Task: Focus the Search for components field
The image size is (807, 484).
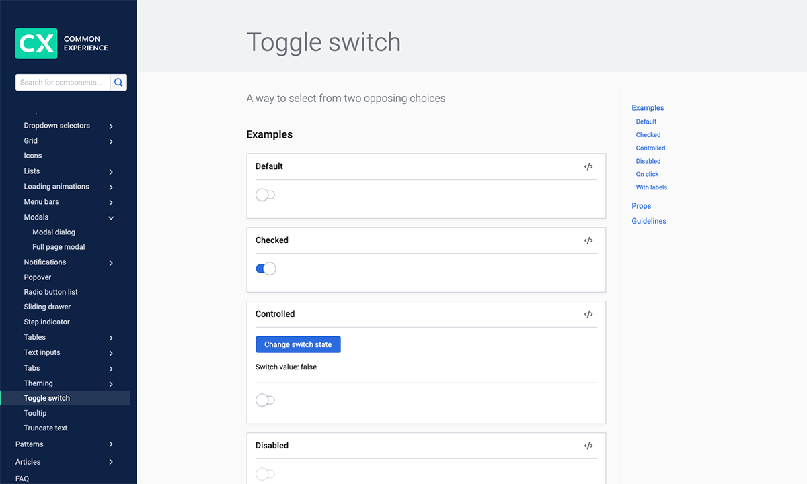Action: 62,83
